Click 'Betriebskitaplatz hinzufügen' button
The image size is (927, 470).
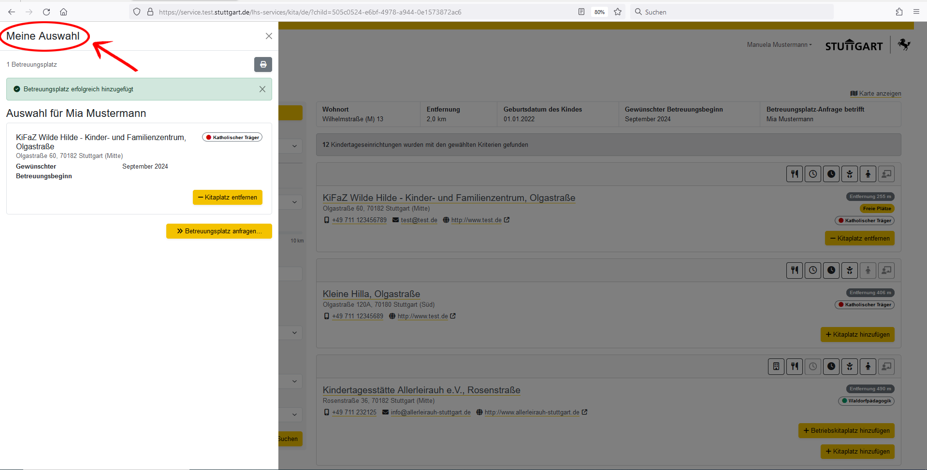click(x=846, y=430)
